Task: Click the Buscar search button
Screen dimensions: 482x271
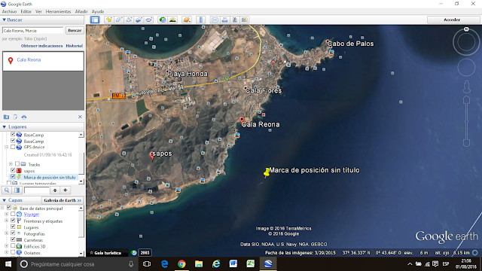Action: (x=75, y=30)
